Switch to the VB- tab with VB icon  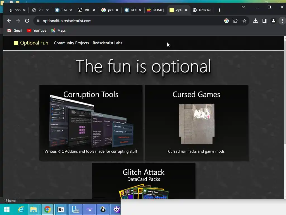click(84, 10)
